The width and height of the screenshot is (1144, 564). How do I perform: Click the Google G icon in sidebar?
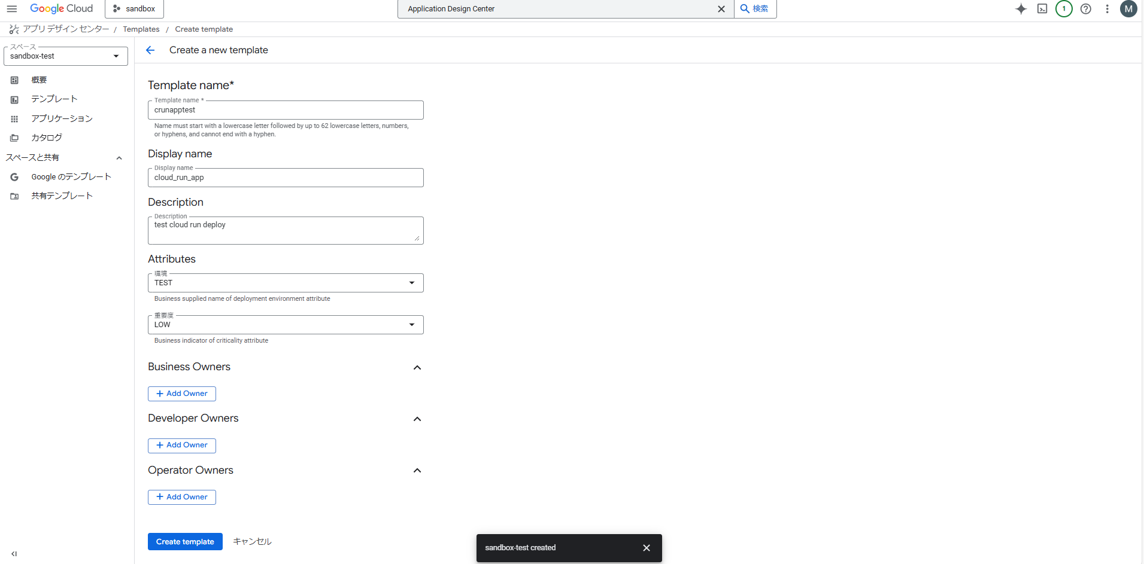[x=14, y=177]
